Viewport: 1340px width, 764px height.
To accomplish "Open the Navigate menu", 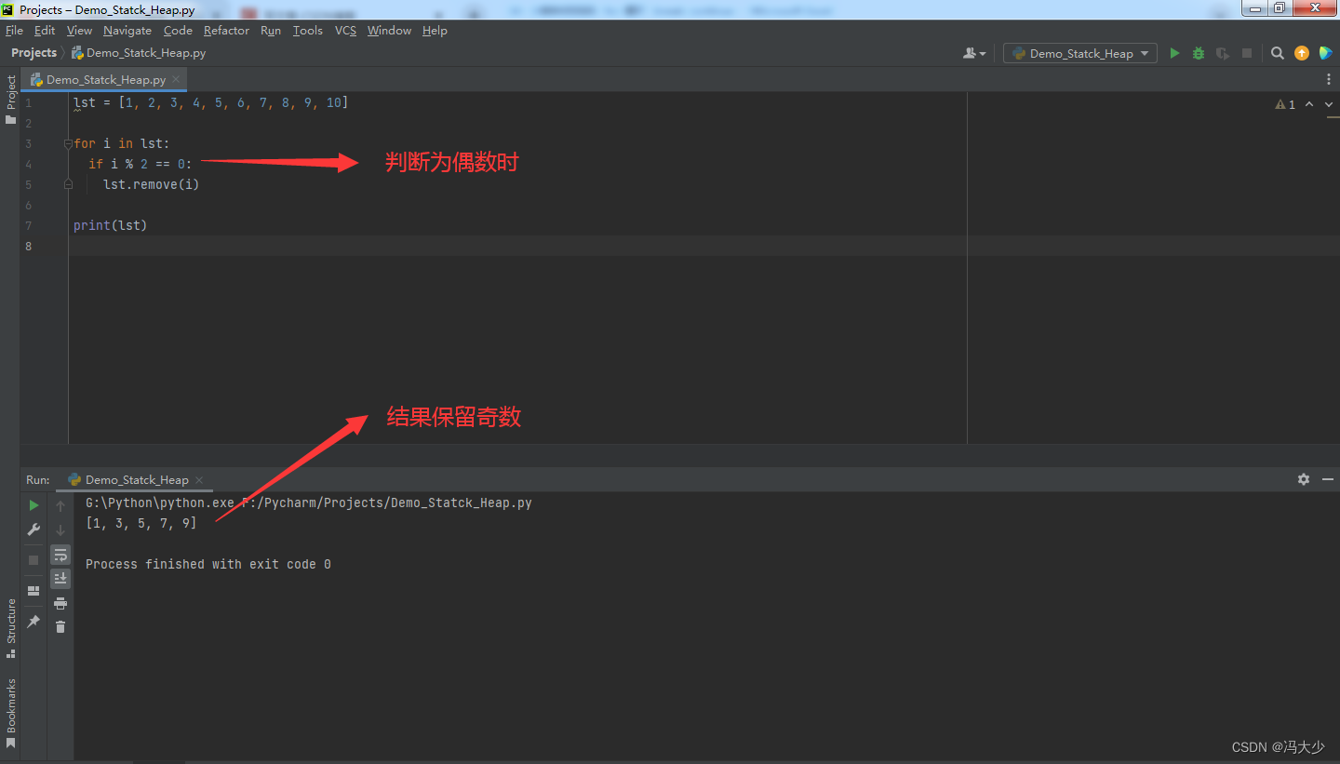I will [127, 31].
